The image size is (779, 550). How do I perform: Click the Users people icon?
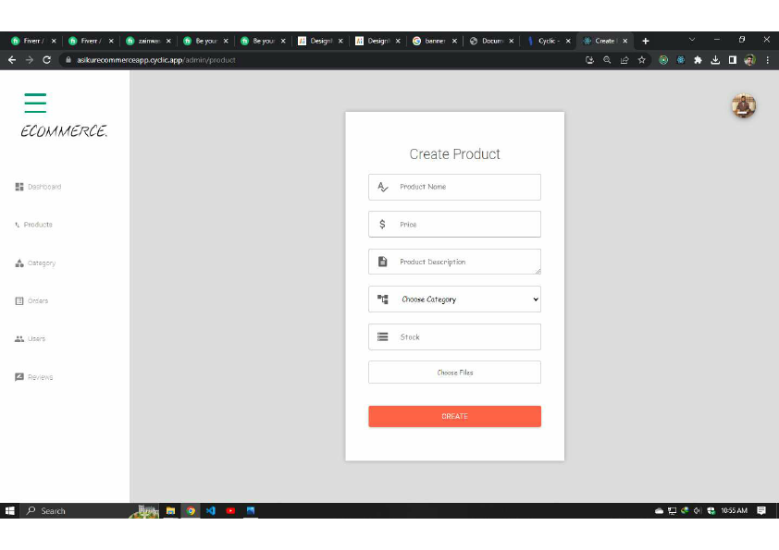point(19,338)
